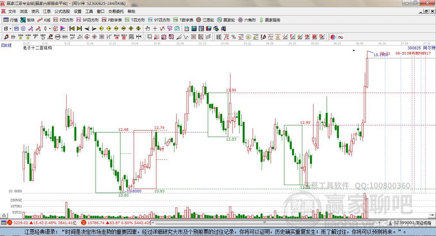The width and height of the screenshot is (436, 236).
Task: Open the 浏览 menu
Action: coord(24,12)
